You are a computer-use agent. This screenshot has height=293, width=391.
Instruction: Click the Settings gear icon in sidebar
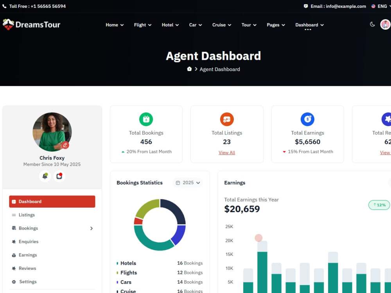[x=14, y=282]
